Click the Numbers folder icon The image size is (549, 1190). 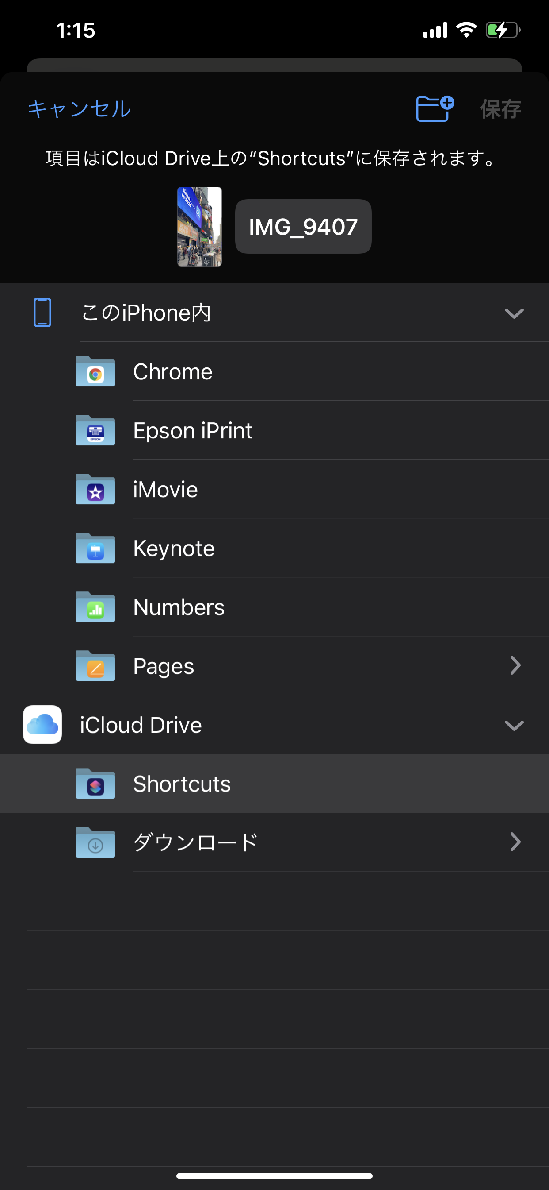(95, 607)
